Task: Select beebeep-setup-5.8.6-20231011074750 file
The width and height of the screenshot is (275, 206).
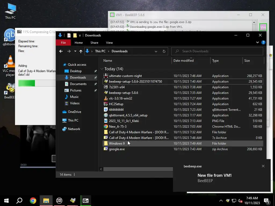Action: tap(183, 82)
